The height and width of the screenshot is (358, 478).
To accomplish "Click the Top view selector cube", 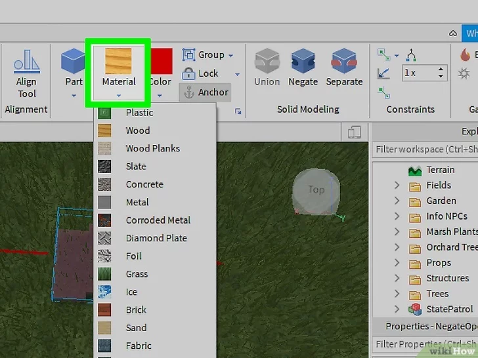I will (316, 191).
